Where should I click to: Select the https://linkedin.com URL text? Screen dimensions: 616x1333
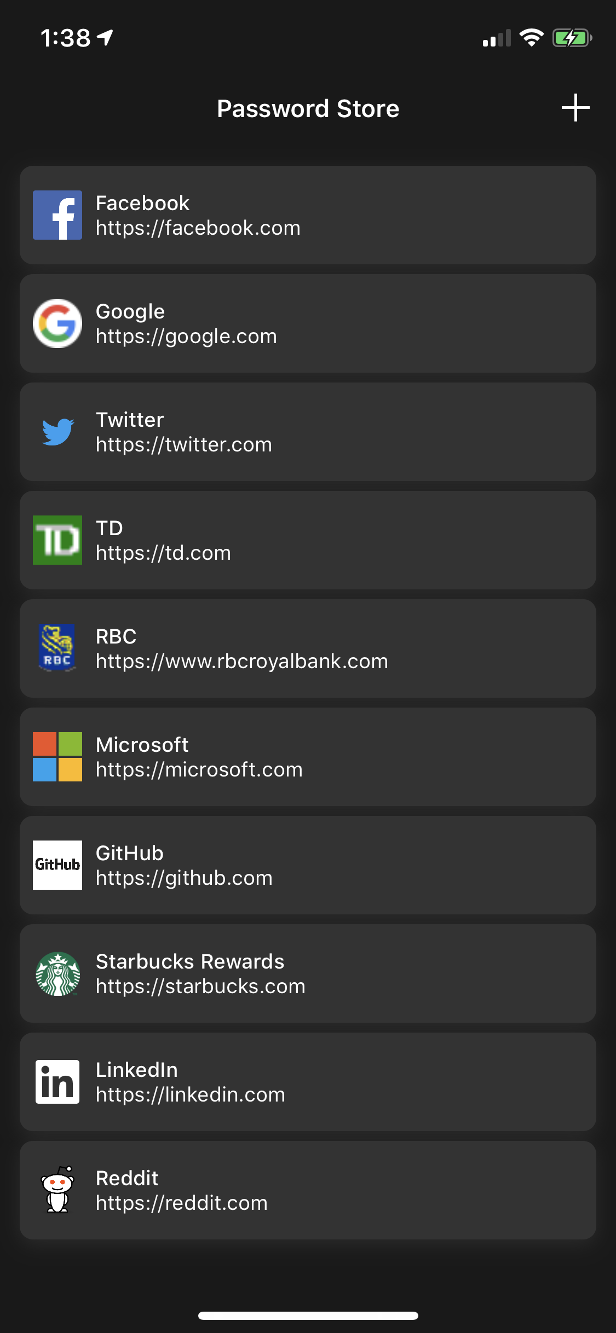click(x=191, y=1095)
